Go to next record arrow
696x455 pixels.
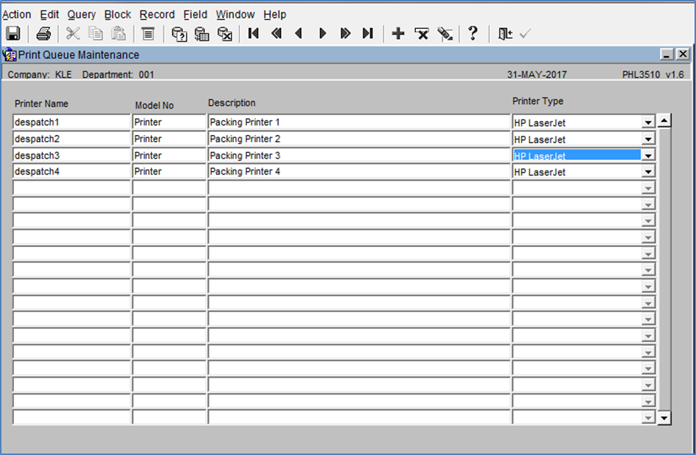(x=323, y=33)
